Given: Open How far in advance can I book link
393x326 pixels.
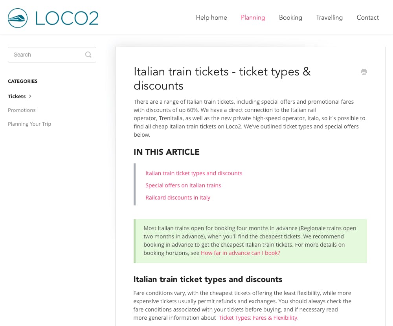Looking at the screenshot, I should [x=241, y=253].
